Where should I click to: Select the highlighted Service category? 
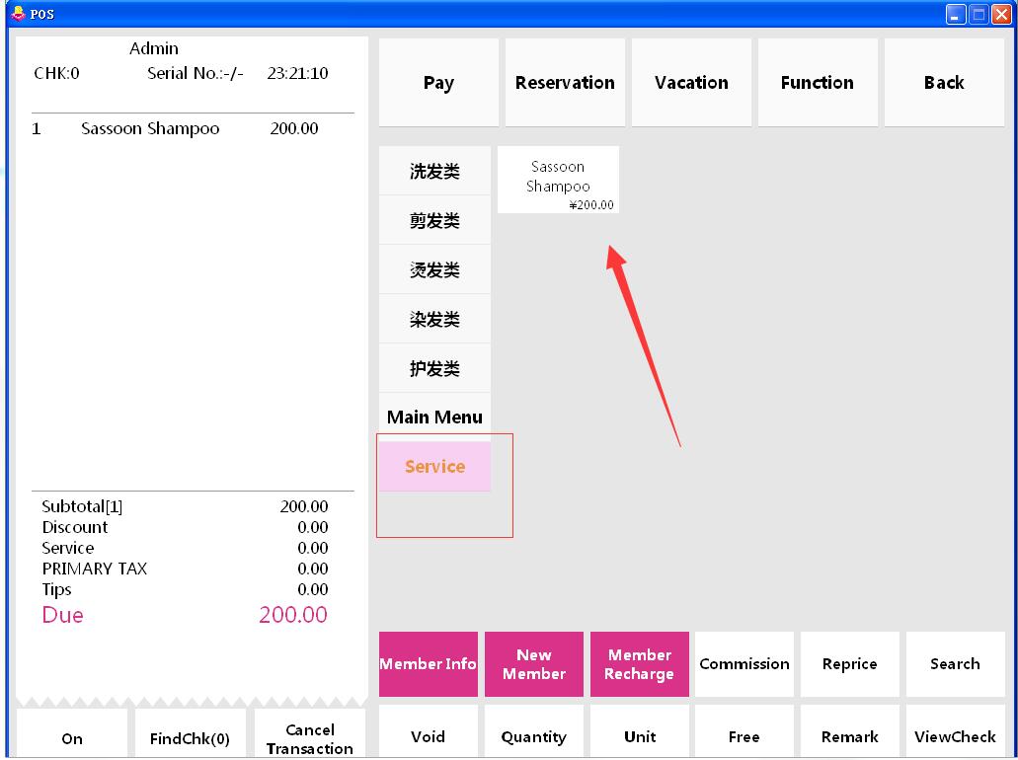pyautogui.click(x=434, y=466)
